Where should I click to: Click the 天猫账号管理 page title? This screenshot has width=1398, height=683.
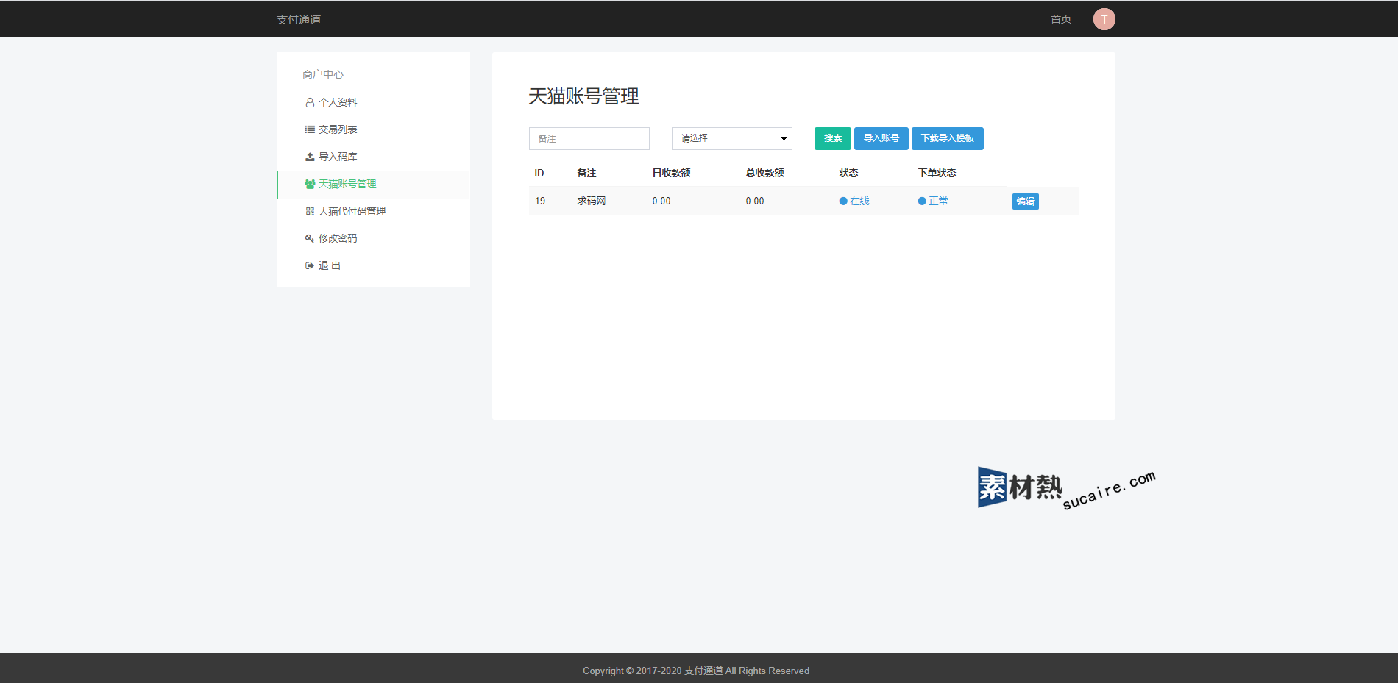[x=584, y=96]
